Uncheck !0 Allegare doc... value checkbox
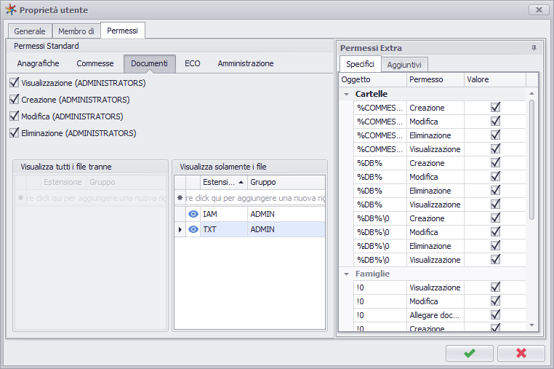The width and height of the screenshot is (554, 369). click(495, 314)
